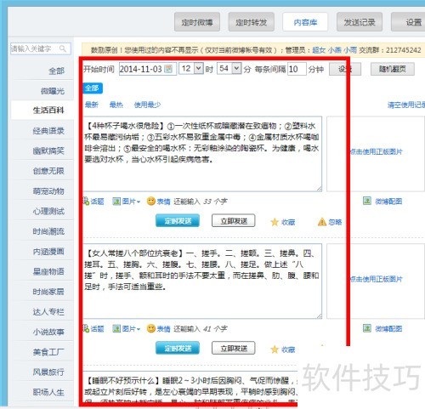Click 定时发送 button for first post

178,221
